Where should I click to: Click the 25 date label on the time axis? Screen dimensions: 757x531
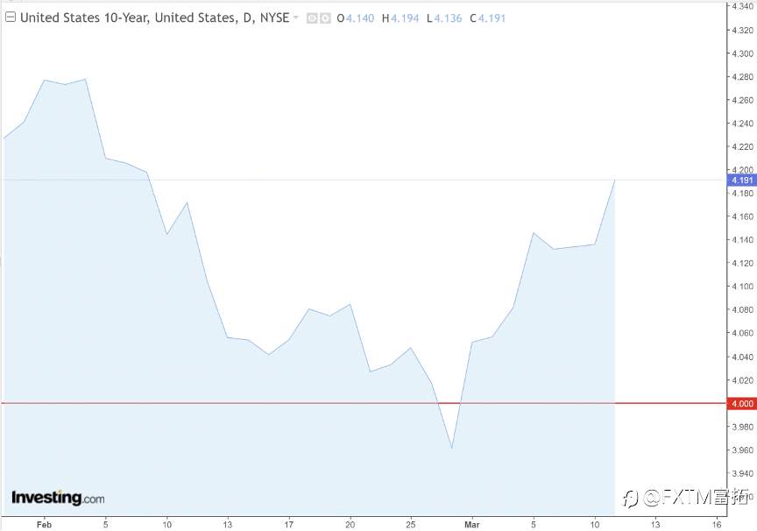411,525
